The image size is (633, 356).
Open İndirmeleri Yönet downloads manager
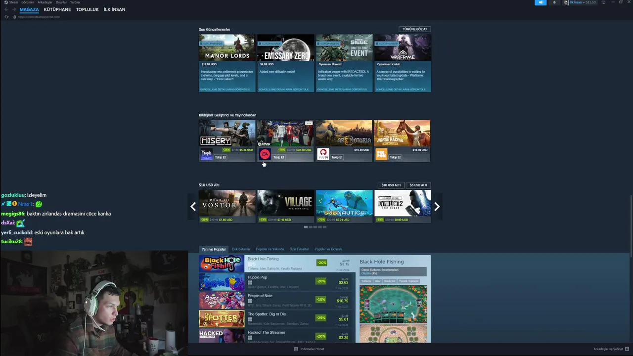coord(309,349)
